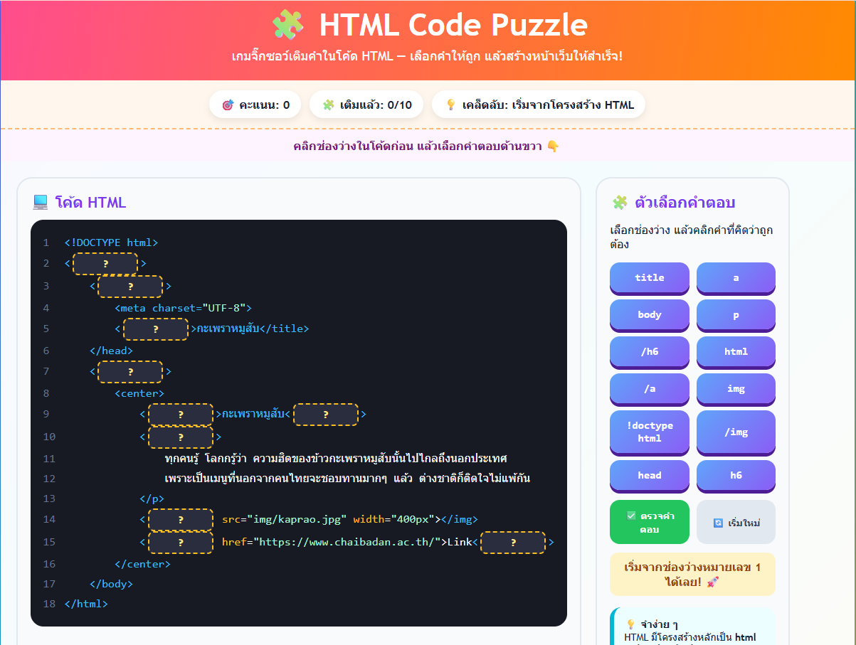Click the puzzle icon beside เติมแล้ว: 0/10
856x645 pixels.
pyautogui.click(x=328, y=105)
